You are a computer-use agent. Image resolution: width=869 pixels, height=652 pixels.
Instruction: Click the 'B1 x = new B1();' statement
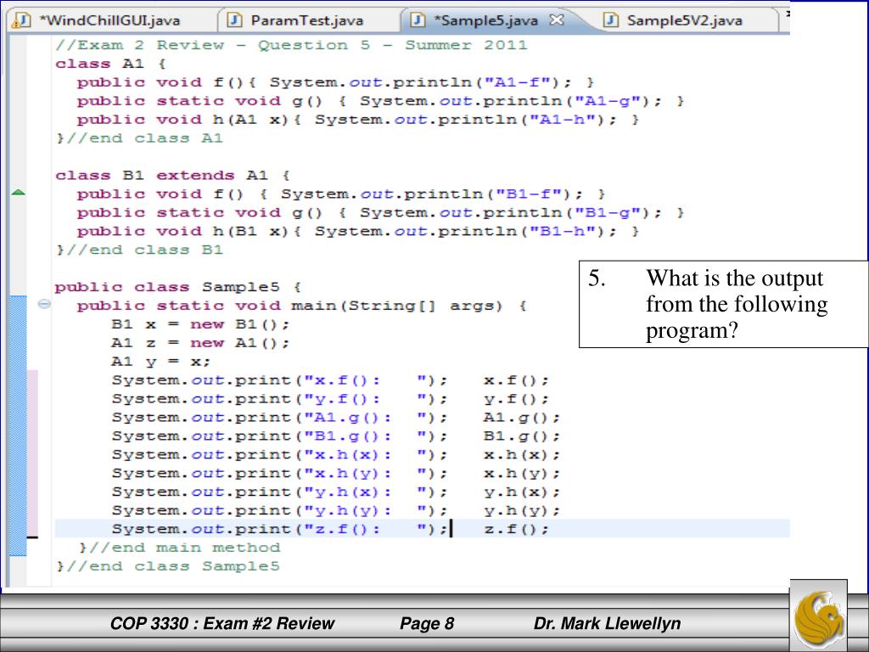coord(200,324)
